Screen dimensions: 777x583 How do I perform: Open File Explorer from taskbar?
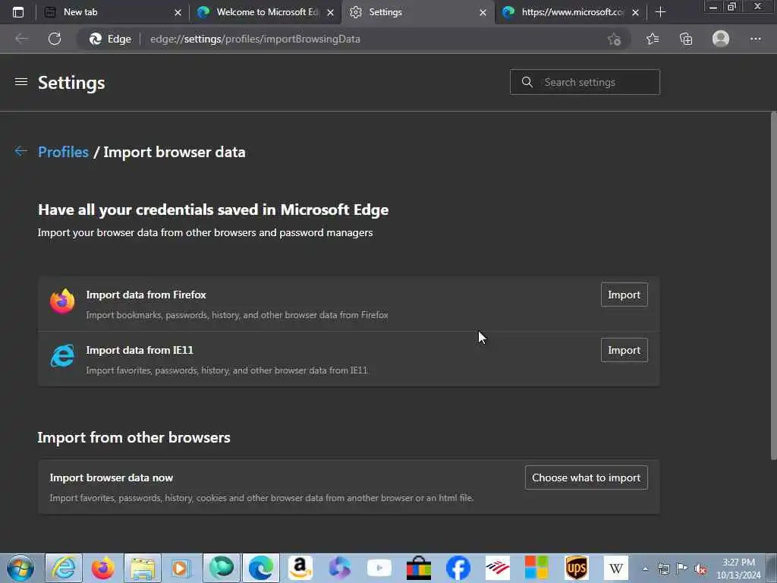tap(142, 568)
